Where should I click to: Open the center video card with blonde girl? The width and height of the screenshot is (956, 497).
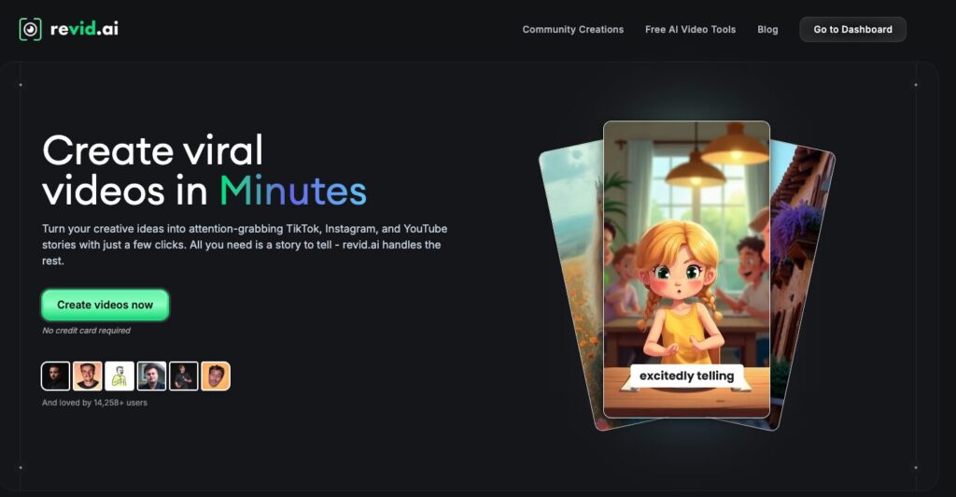686,269
